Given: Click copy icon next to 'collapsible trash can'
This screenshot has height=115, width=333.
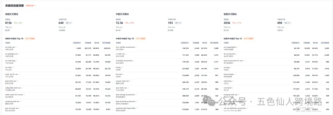Looking at the screenshot, I should 22,88.
